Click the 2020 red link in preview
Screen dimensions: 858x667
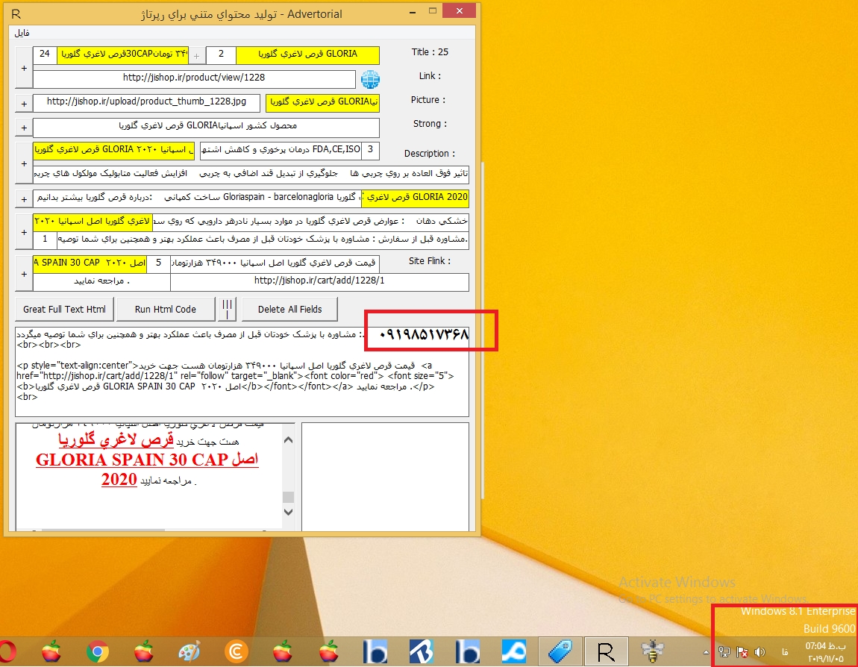(x=119, y=479)
